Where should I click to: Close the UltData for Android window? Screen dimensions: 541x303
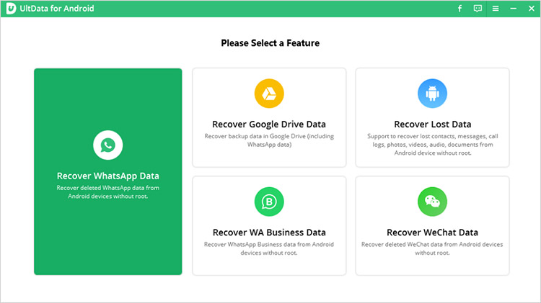[x=530, y=9]
